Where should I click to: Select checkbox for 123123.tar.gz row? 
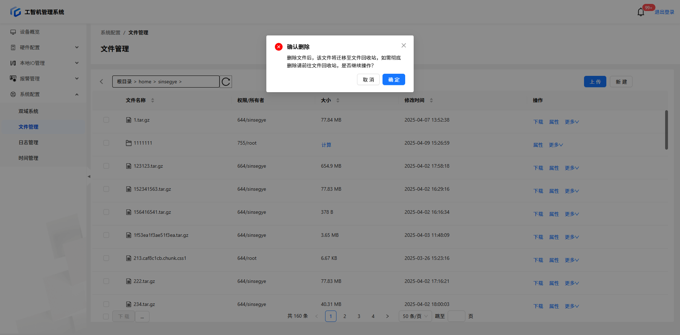click(x=106, y=166)
